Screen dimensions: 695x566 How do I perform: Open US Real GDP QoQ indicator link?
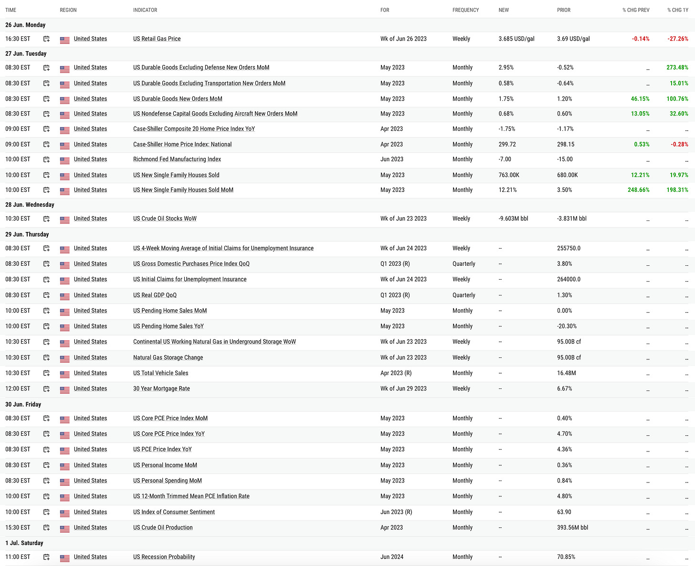point(155,295)
